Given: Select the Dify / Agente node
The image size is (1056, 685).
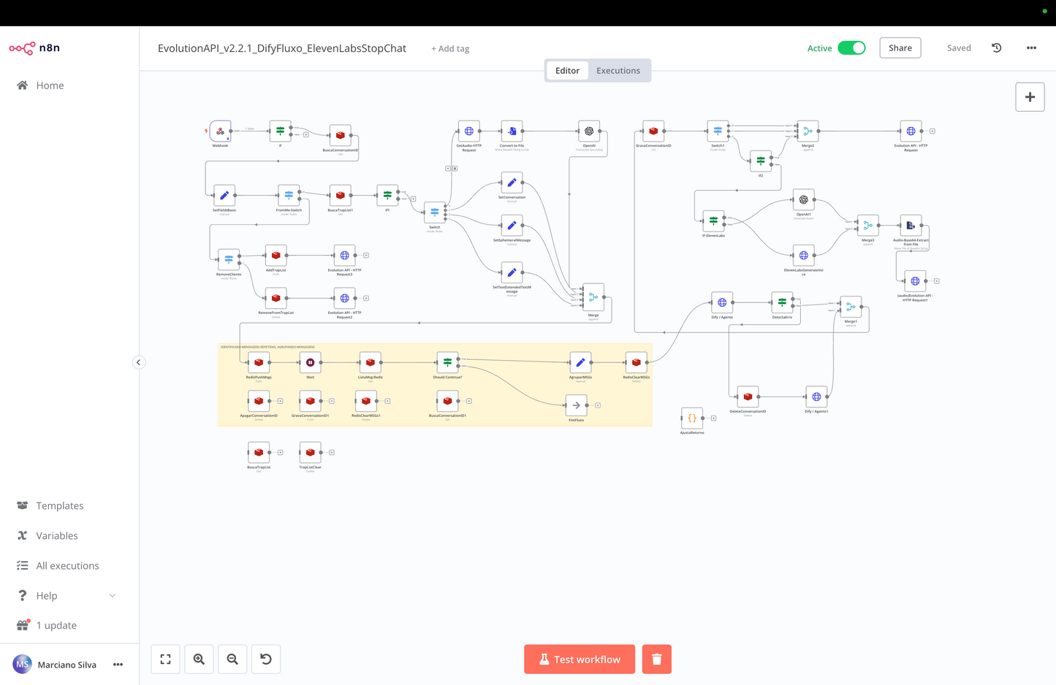Looking at the screenshot, I should click(x=722, y=302).
